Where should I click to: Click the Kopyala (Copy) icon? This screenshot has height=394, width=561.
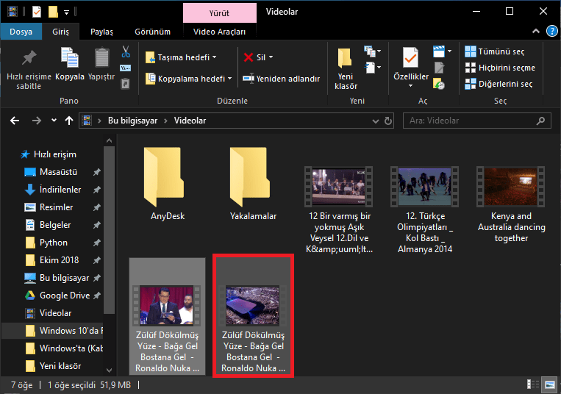[70, 59]
